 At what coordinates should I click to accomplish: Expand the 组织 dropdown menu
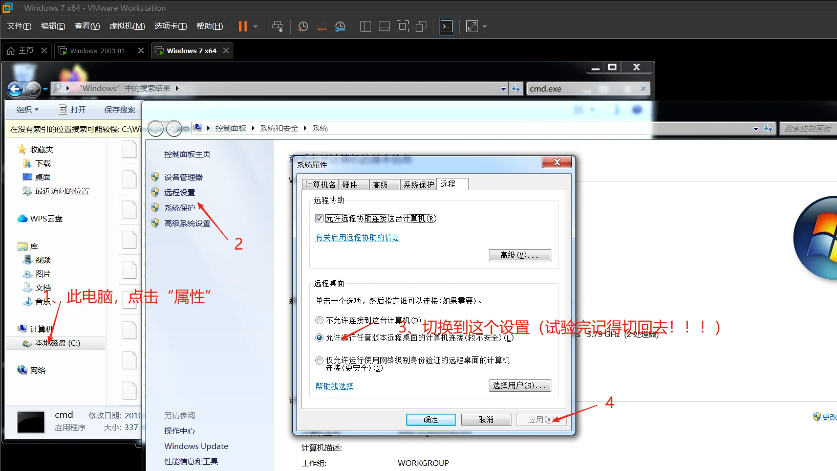pos(27,110)
